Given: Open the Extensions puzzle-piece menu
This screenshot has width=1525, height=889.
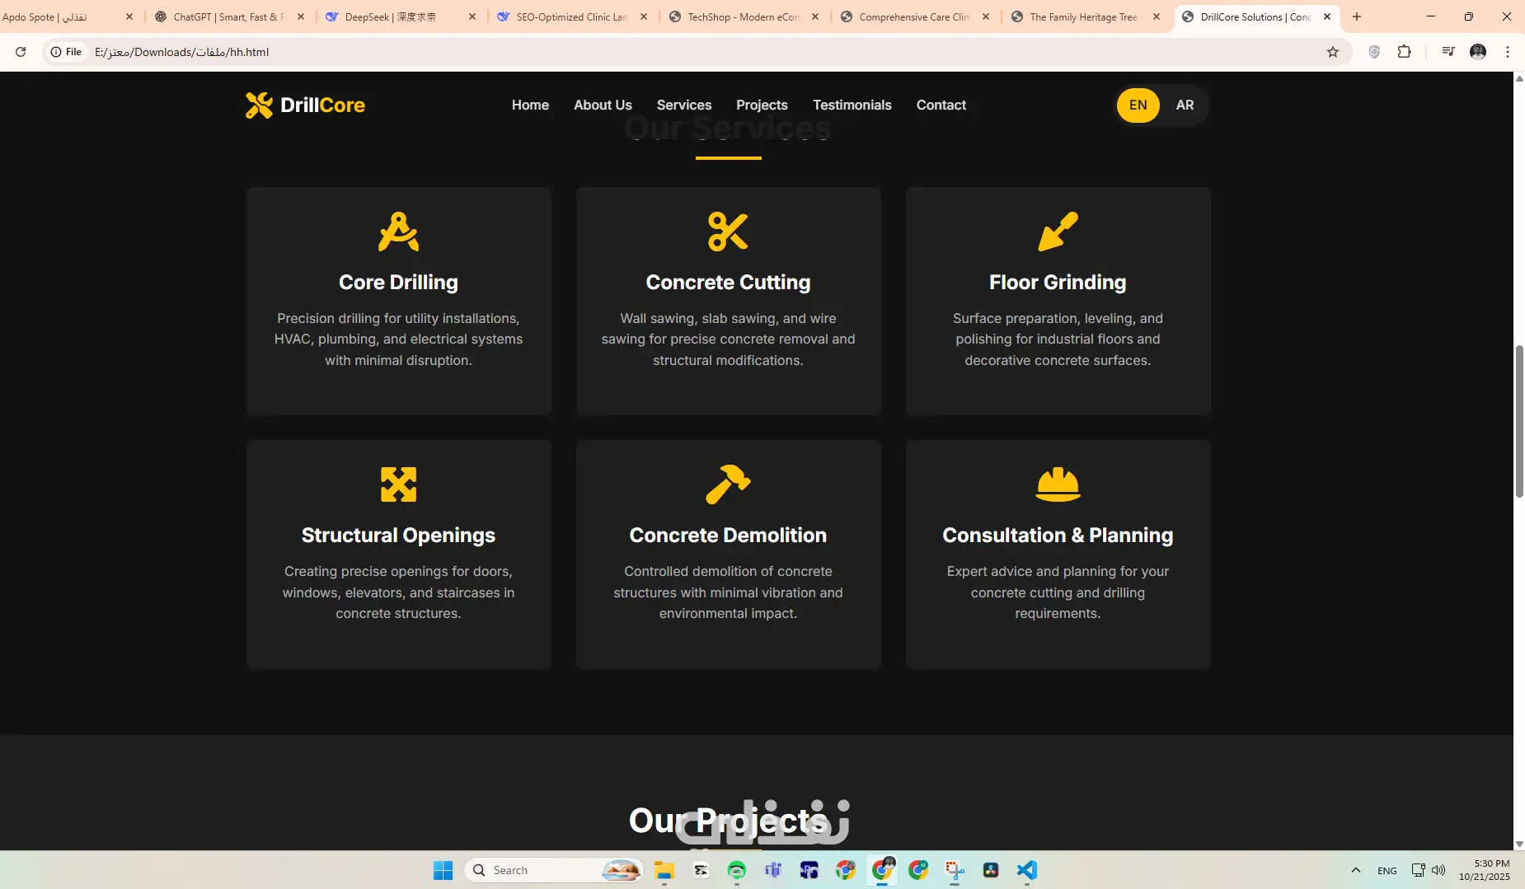Looking at the screenshot, I should [1405, 52].
